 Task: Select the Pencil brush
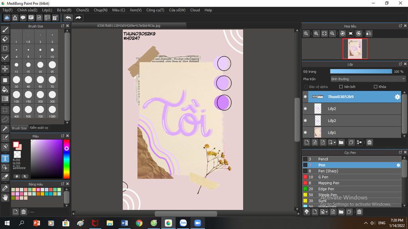352,159
